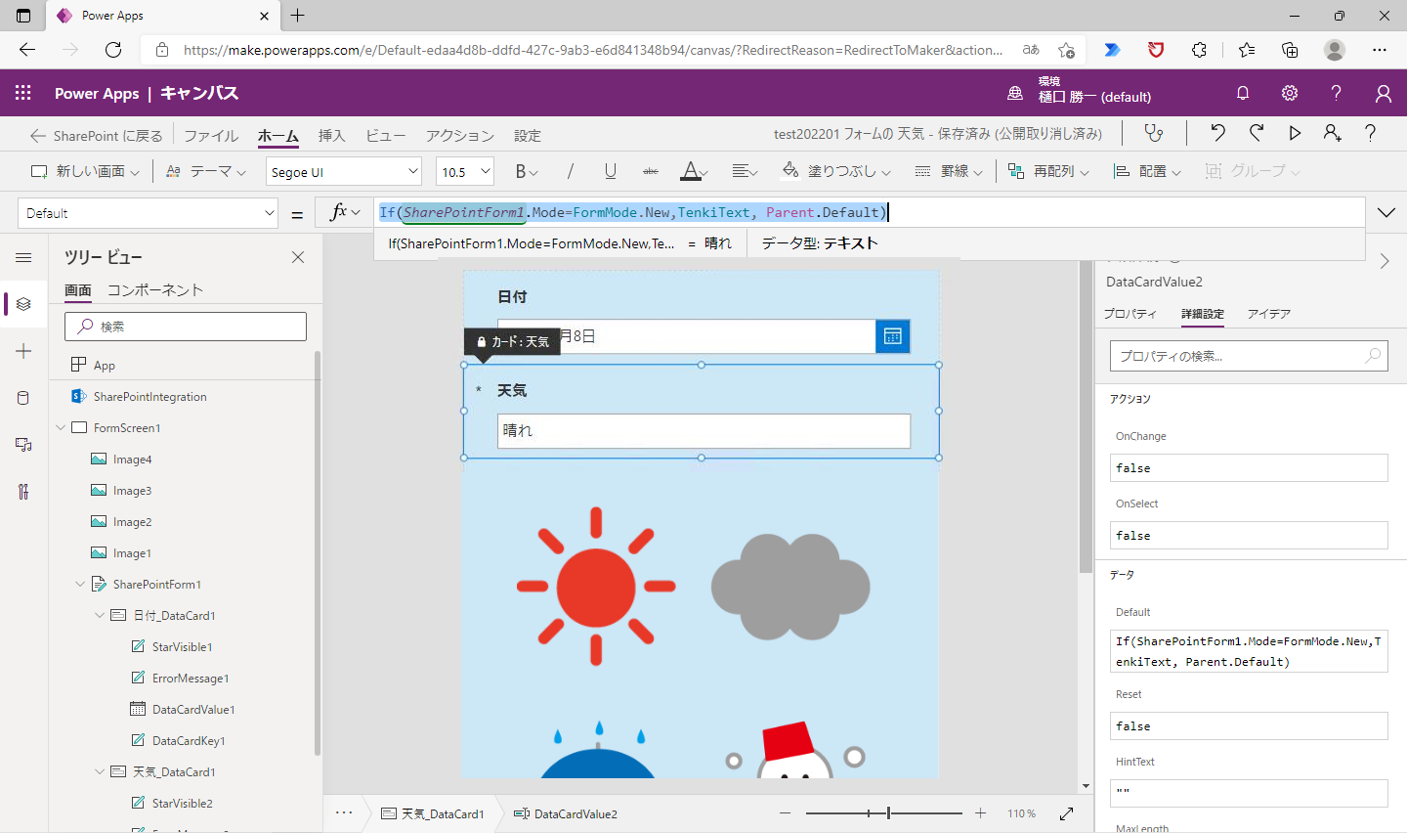Open the File menu
This screenshot has width=1407, height=833.
click(211, 135)
